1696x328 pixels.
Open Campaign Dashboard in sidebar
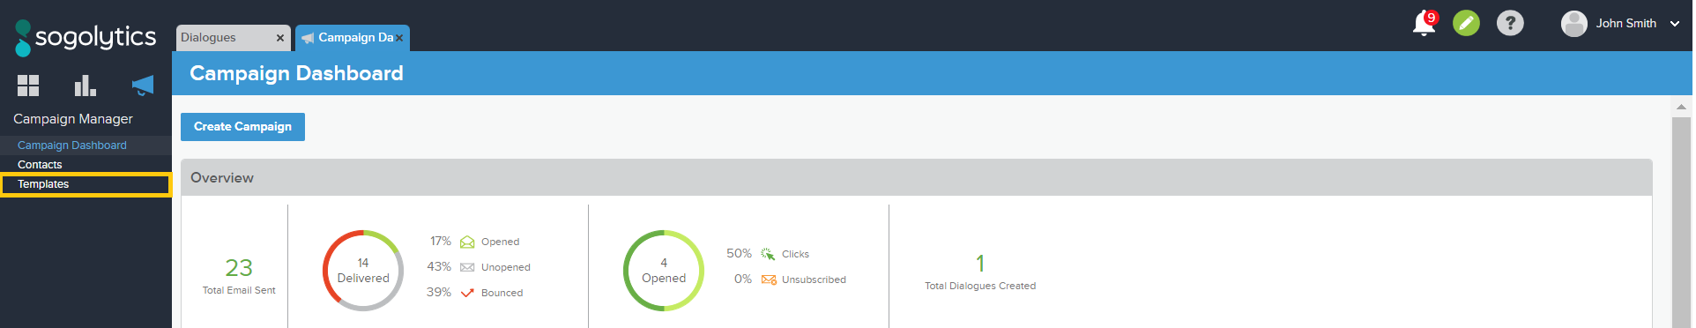[72, 145]
